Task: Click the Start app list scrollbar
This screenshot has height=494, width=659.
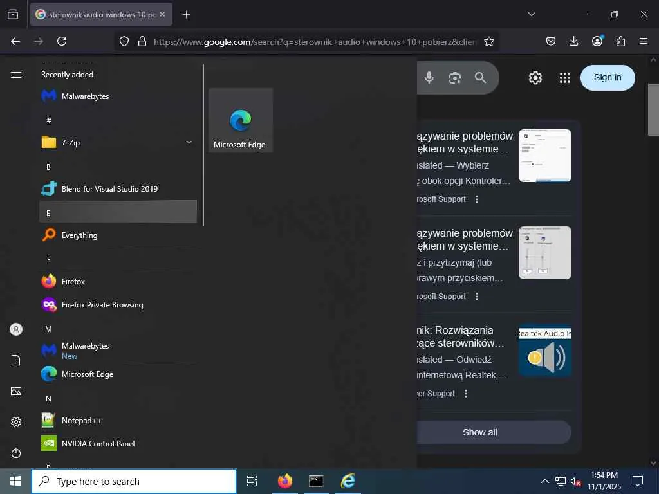Action: [203, 145]
